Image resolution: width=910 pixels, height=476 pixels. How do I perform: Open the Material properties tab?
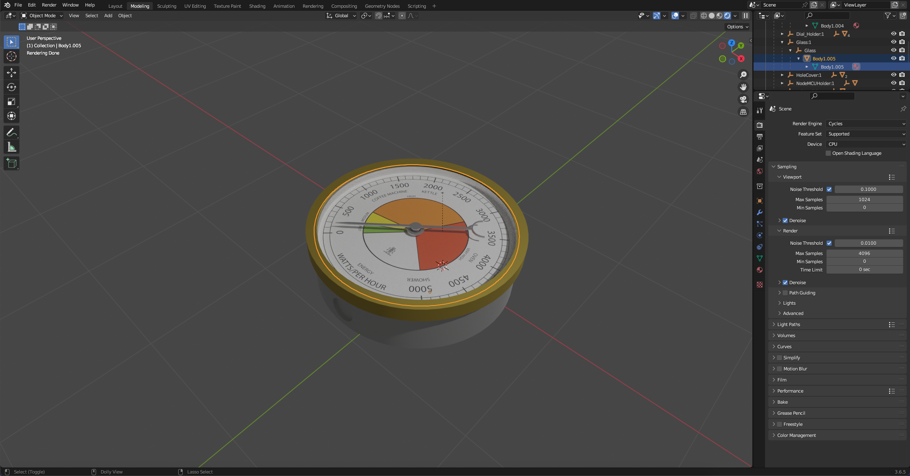(x=760, y=270)
